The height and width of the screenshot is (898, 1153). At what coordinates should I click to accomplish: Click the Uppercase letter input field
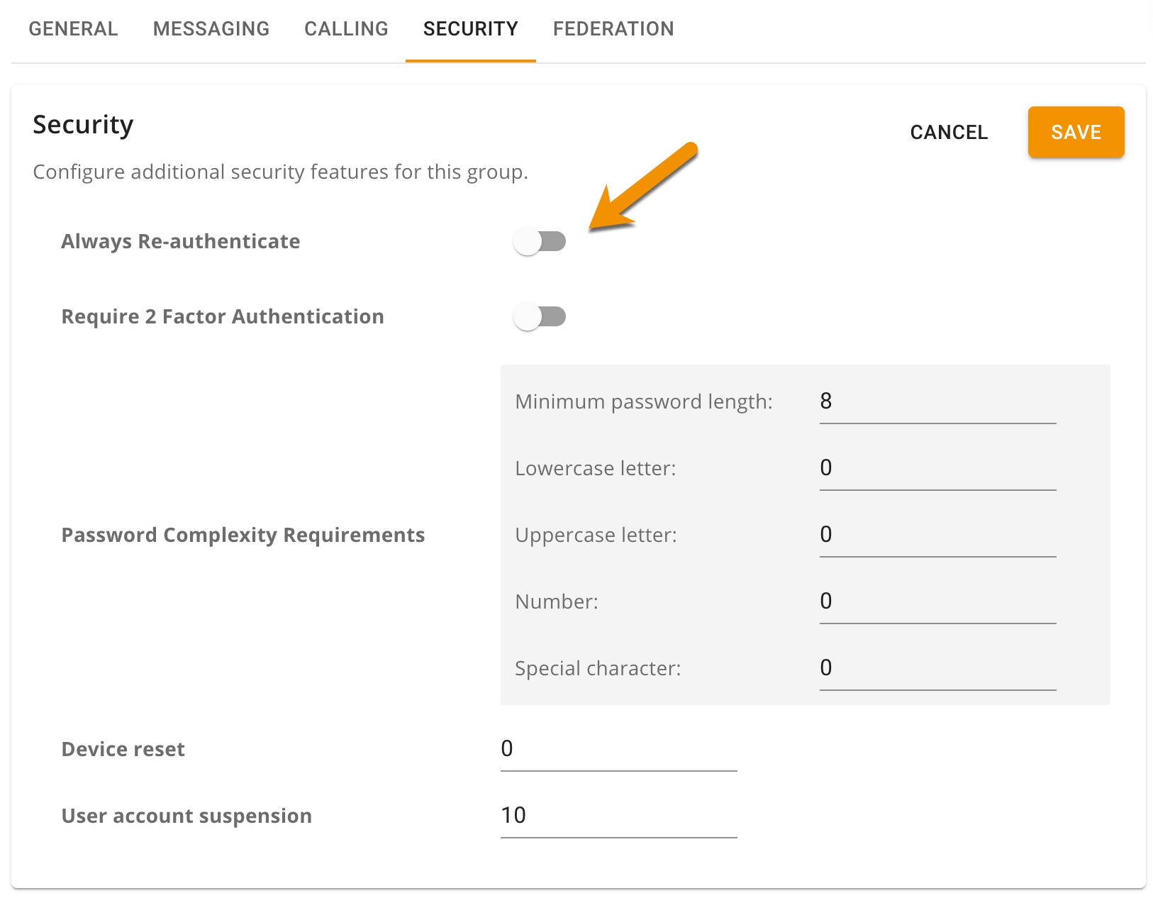click(x=937, y=536)
